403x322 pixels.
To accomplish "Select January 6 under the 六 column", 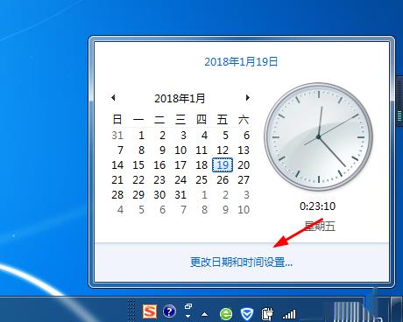I will pos(246,136).
